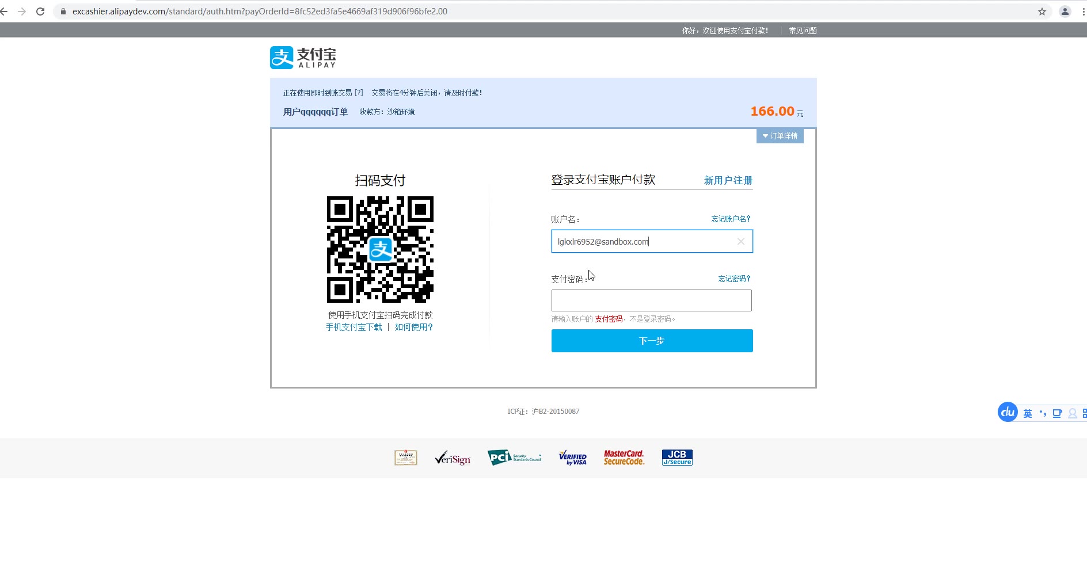Click 忘记账户名? link
Viewport: 1087px width, 571px height.
[731, 219]
